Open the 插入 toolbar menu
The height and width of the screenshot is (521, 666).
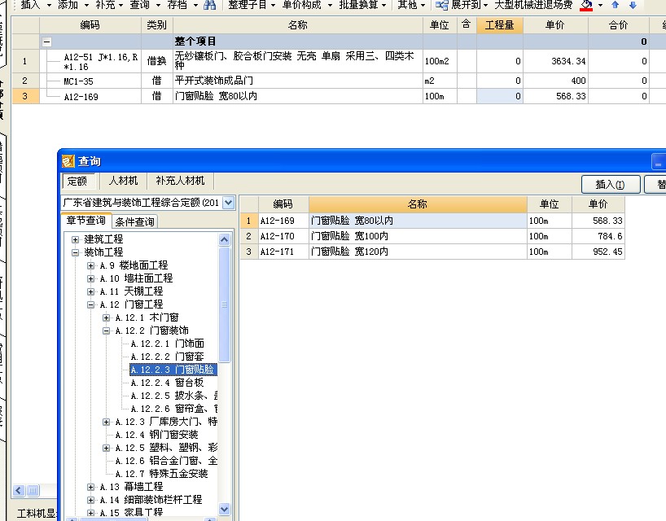coord(36,5)
